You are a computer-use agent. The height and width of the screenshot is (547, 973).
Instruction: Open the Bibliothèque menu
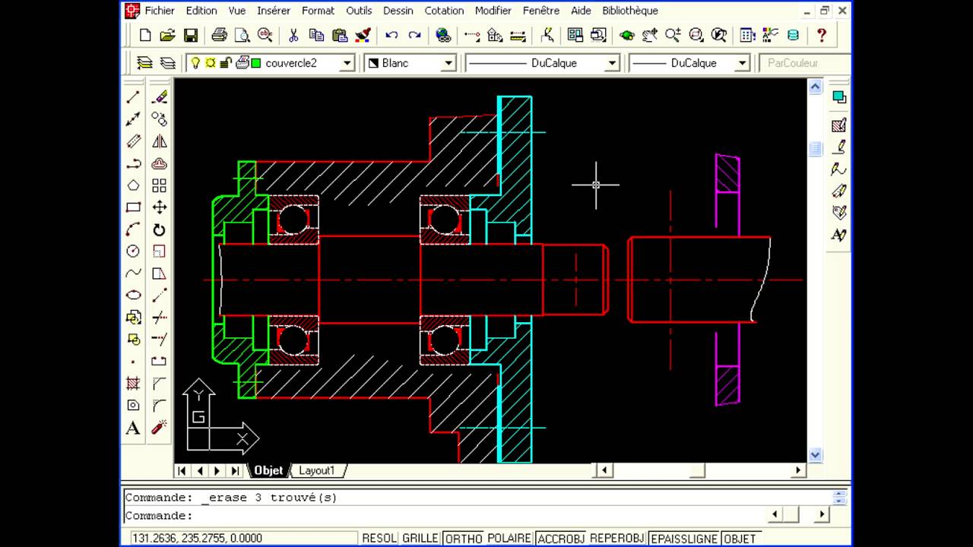630,11
